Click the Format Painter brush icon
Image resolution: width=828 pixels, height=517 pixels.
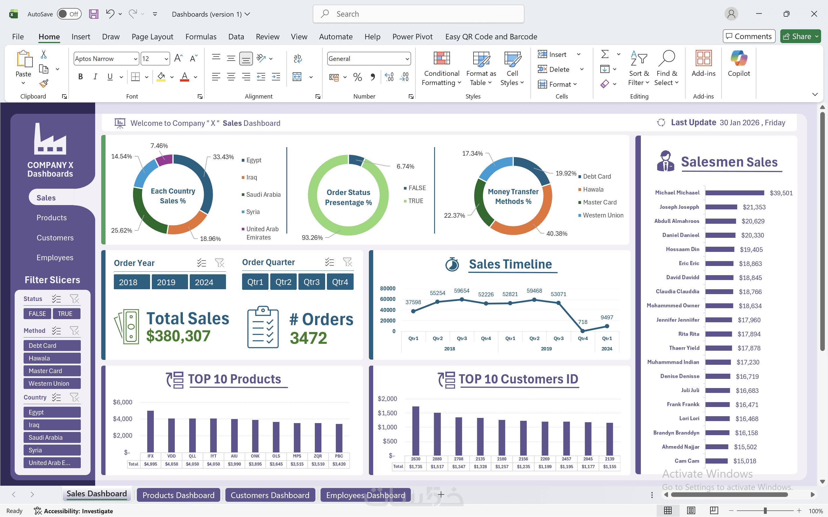tap(44, 83)
